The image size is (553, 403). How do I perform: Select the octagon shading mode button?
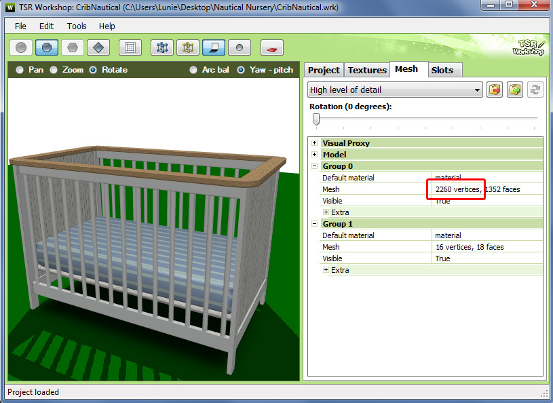click(47, 47)
